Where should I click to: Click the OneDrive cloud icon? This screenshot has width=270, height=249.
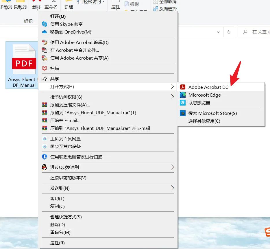point(45,32)
